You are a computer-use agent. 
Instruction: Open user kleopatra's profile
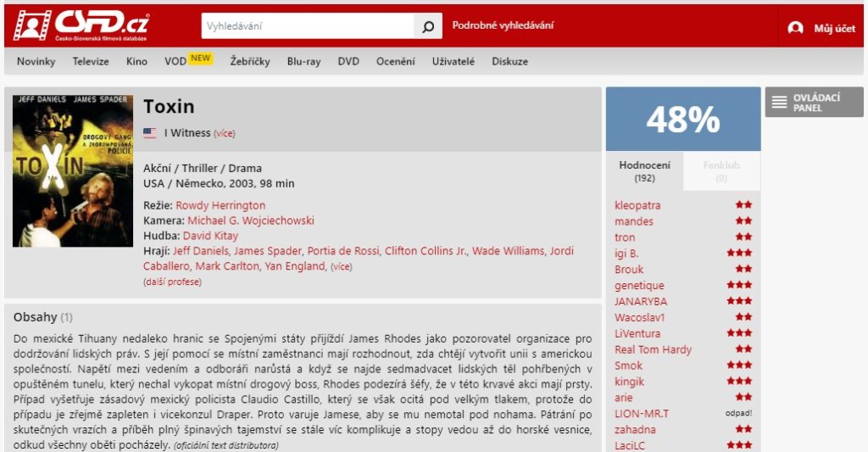(637, 205)
